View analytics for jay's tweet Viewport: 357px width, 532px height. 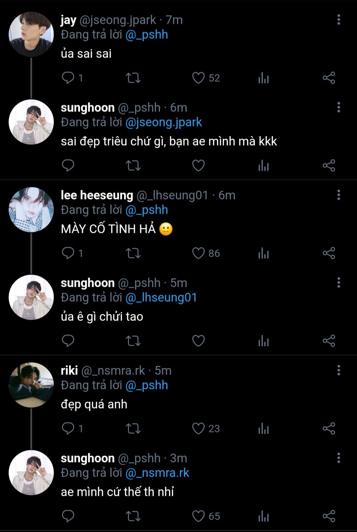[x=263, y=78]
